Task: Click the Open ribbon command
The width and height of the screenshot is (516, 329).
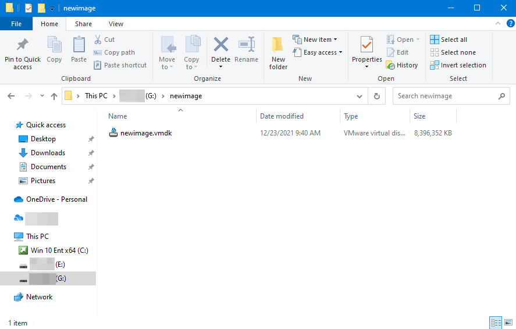Action: tap(403, 40)
